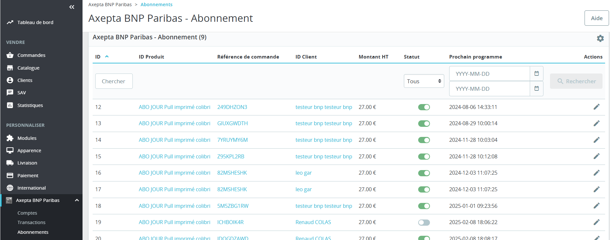This screenshot has width=610, height=240.
Task: Toggle status of subscription 16
Action: [x=424, y=173]
